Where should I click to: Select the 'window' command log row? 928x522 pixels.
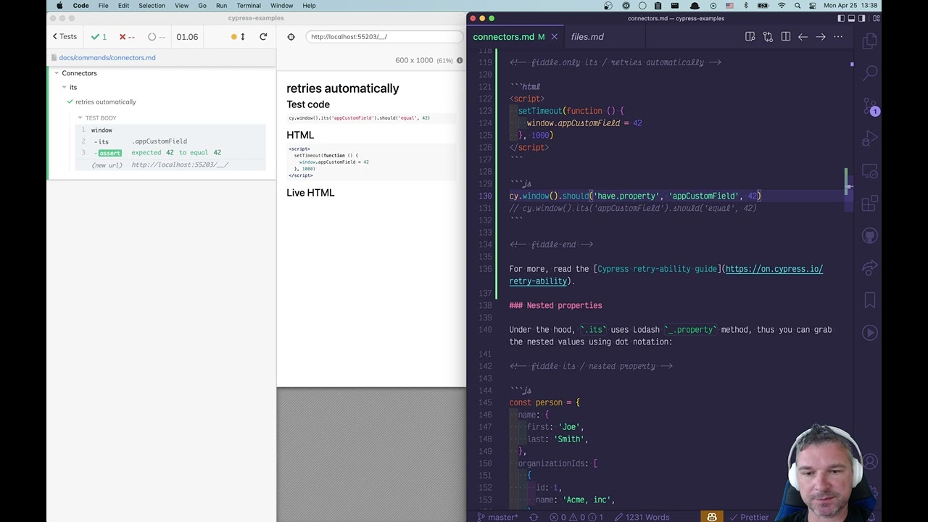coord(170,130)
